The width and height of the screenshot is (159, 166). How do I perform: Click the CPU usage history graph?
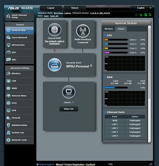pos(125,63)
